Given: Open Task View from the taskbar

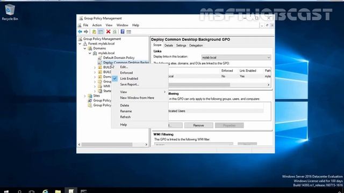Looking at the screenshot, I should point(32,191).
